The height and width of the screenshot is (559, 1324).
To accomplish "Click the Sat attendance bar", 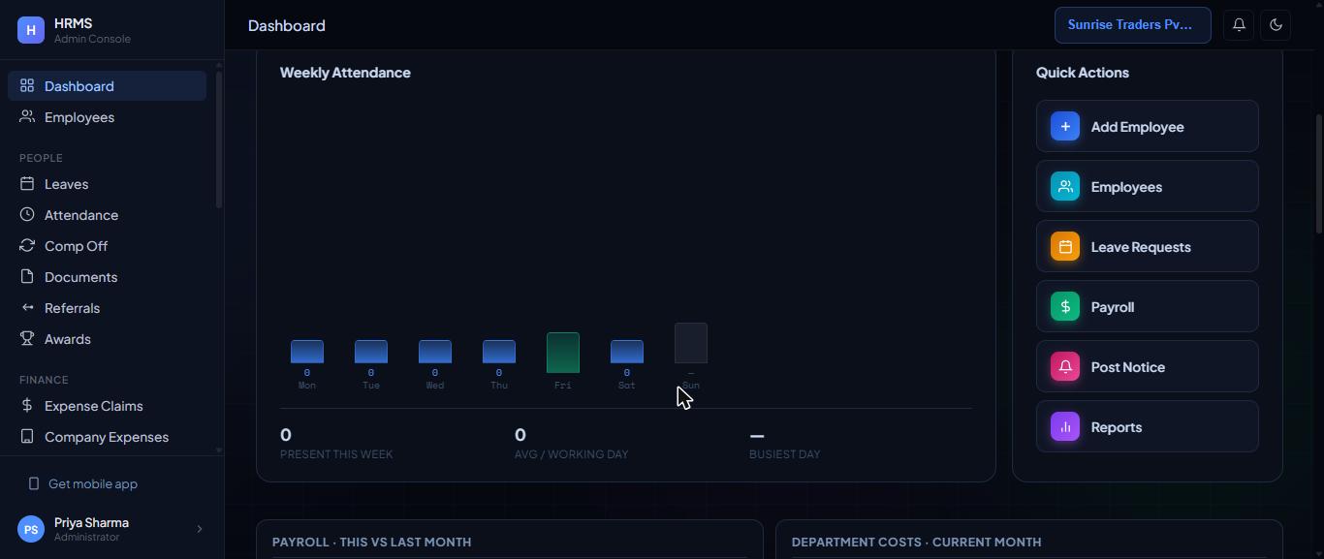I will tap(627, 352).
